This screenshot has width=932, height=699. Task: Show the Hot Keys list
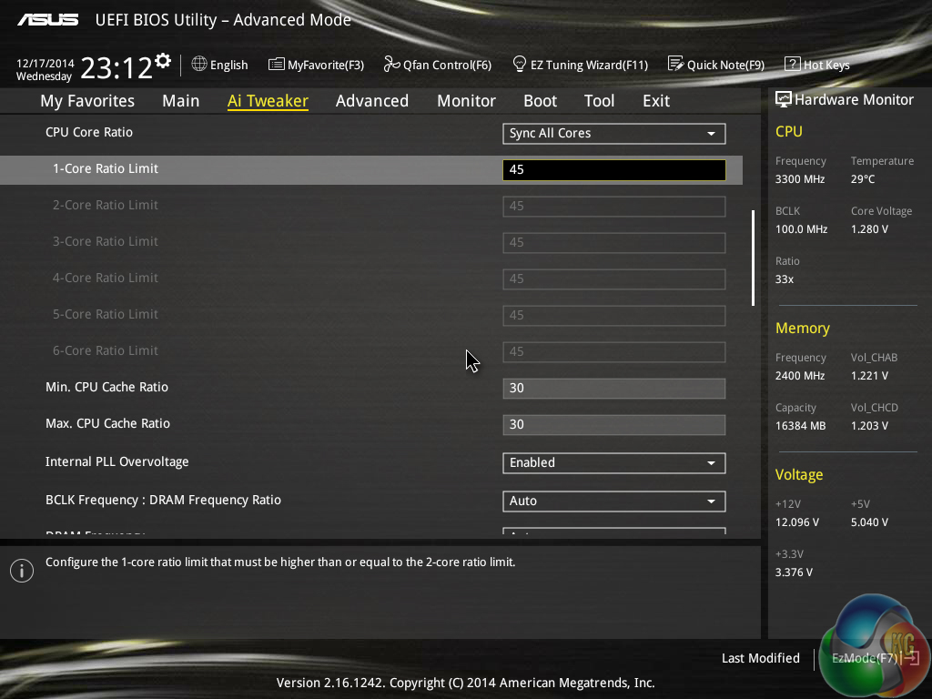[x=817, y=65]
